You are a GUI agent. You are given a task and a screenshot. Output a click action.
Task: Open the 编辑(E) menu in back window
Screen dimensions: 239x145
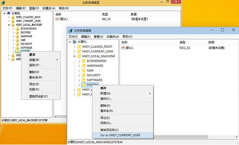pos(21,8)
